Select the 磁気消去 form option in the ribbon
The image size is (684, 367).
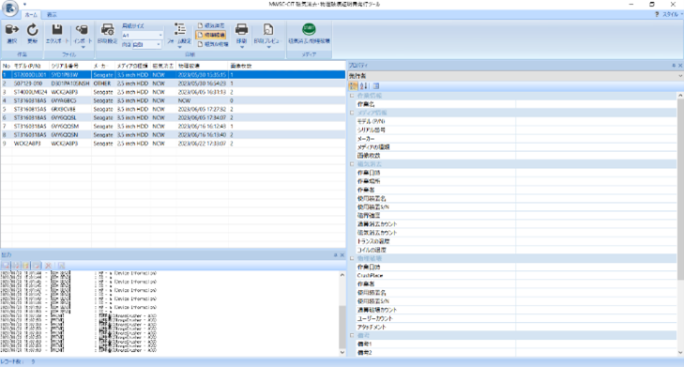click(x=211, y=25)
